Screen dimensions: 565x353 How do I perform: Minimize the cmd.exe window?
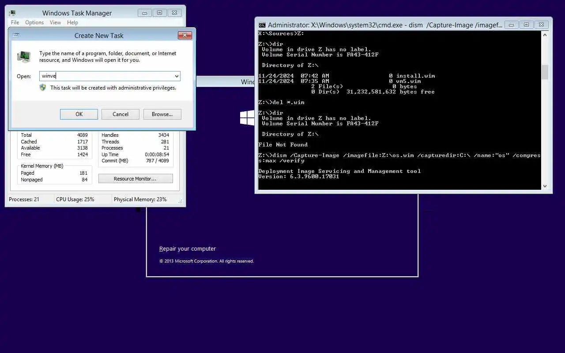coord(511,25)
